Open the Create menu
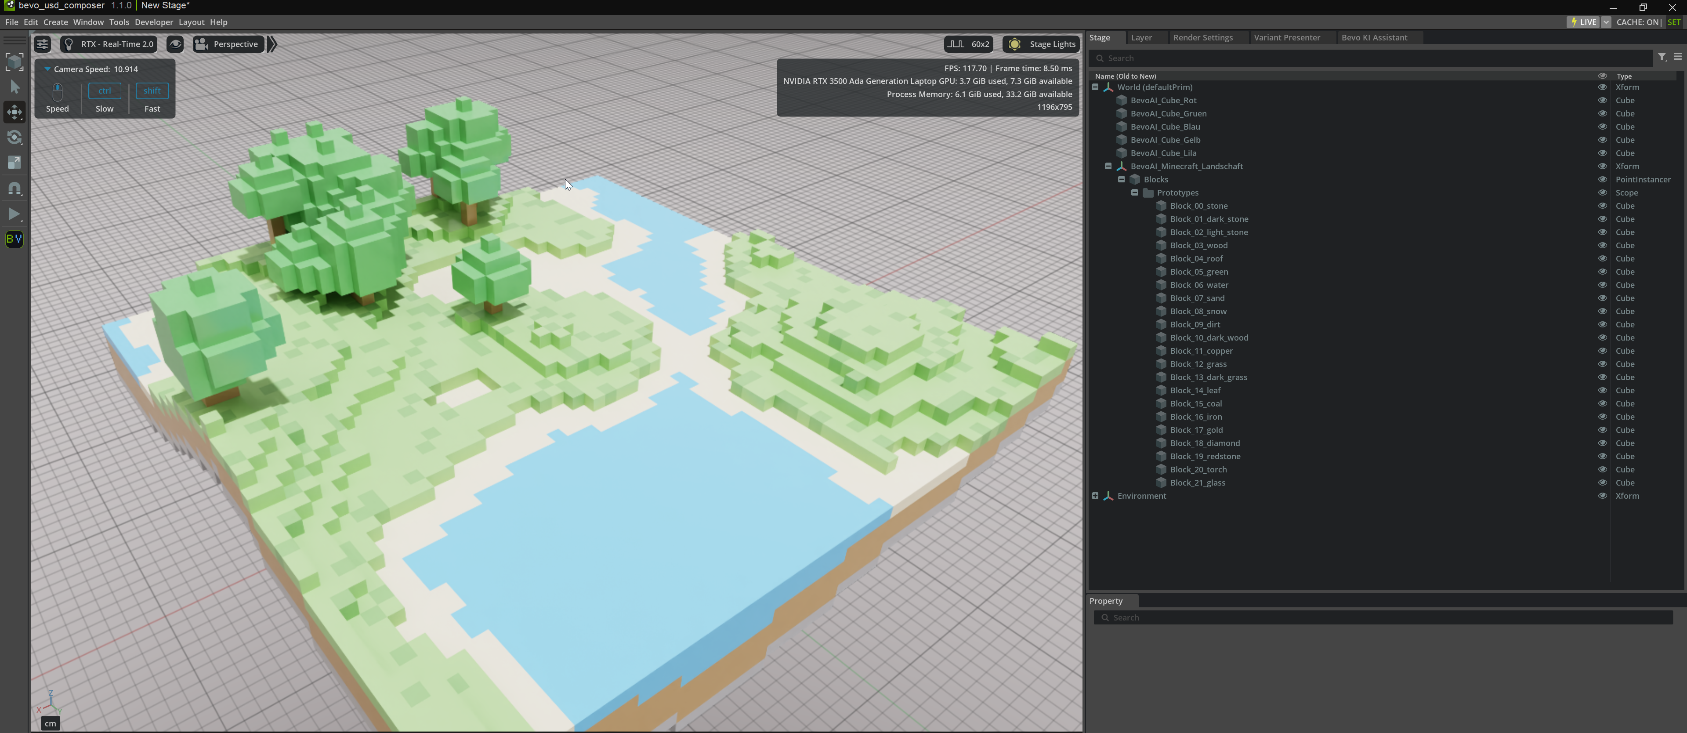Viewport: 1687px width, 733px height. [56, 22]
